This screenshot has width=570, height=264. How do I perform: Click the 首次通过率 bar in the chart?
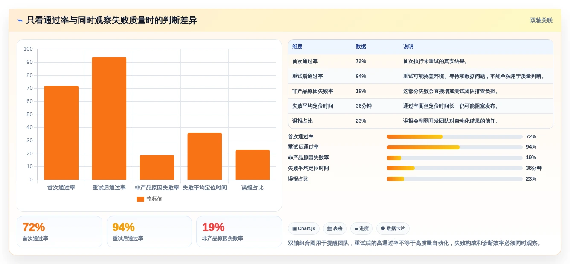click(61, 133)
